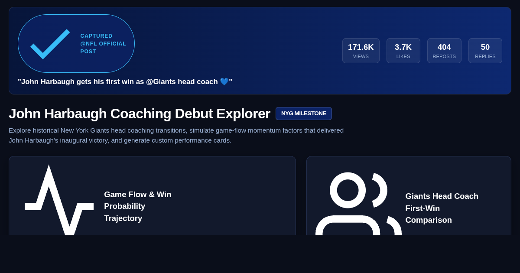Open the Captured @NFL Official Post badge
The image size is (520, 273).
point(76,44)
